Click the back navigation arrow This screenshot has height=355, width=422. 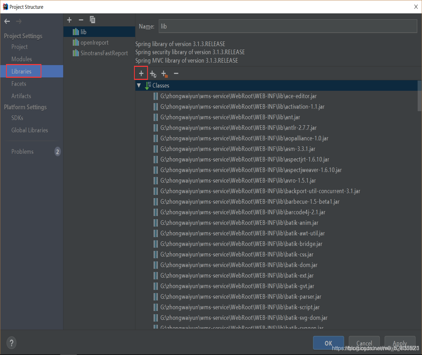point(7,21)
